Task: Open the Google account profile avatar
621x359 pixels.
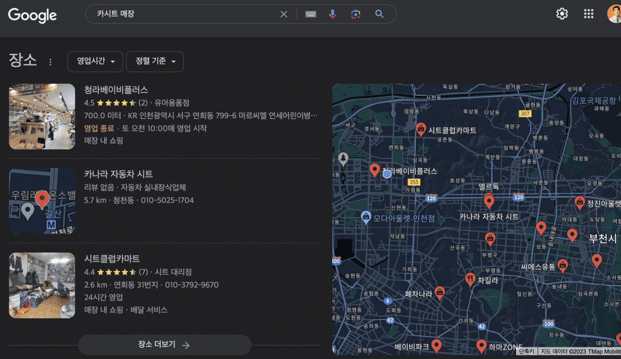Action: 614,14
